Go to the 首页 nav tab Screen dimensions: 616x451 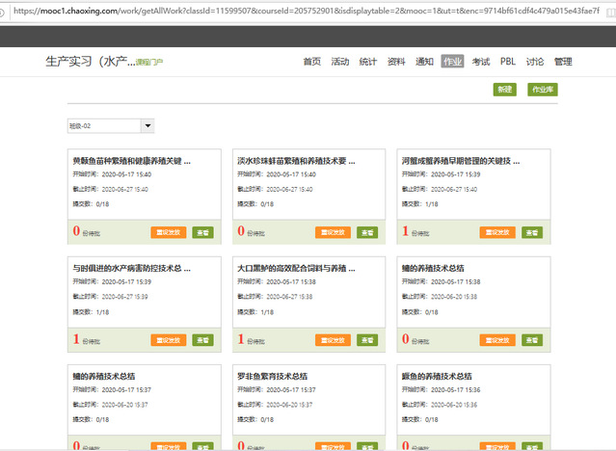pyautogui.click(x=311, y=62)
